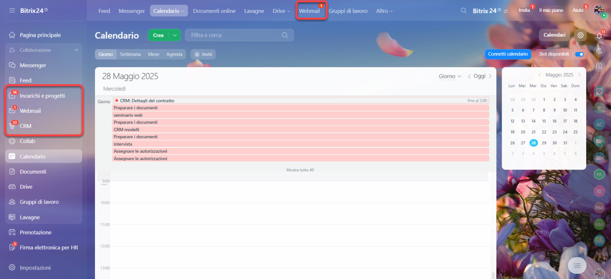611x279 pixels.
Task: Open the seminario web event
Action: click(x=301, y=115)
